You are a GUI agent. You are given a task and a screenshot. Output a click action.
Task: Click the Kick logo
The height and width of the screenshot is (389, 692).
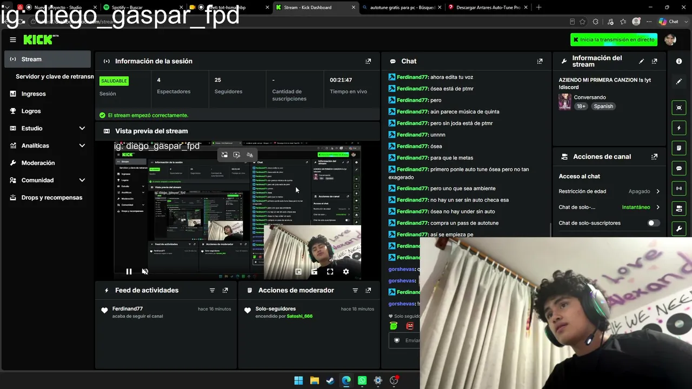pyautogui.click(x=41, y=39)
